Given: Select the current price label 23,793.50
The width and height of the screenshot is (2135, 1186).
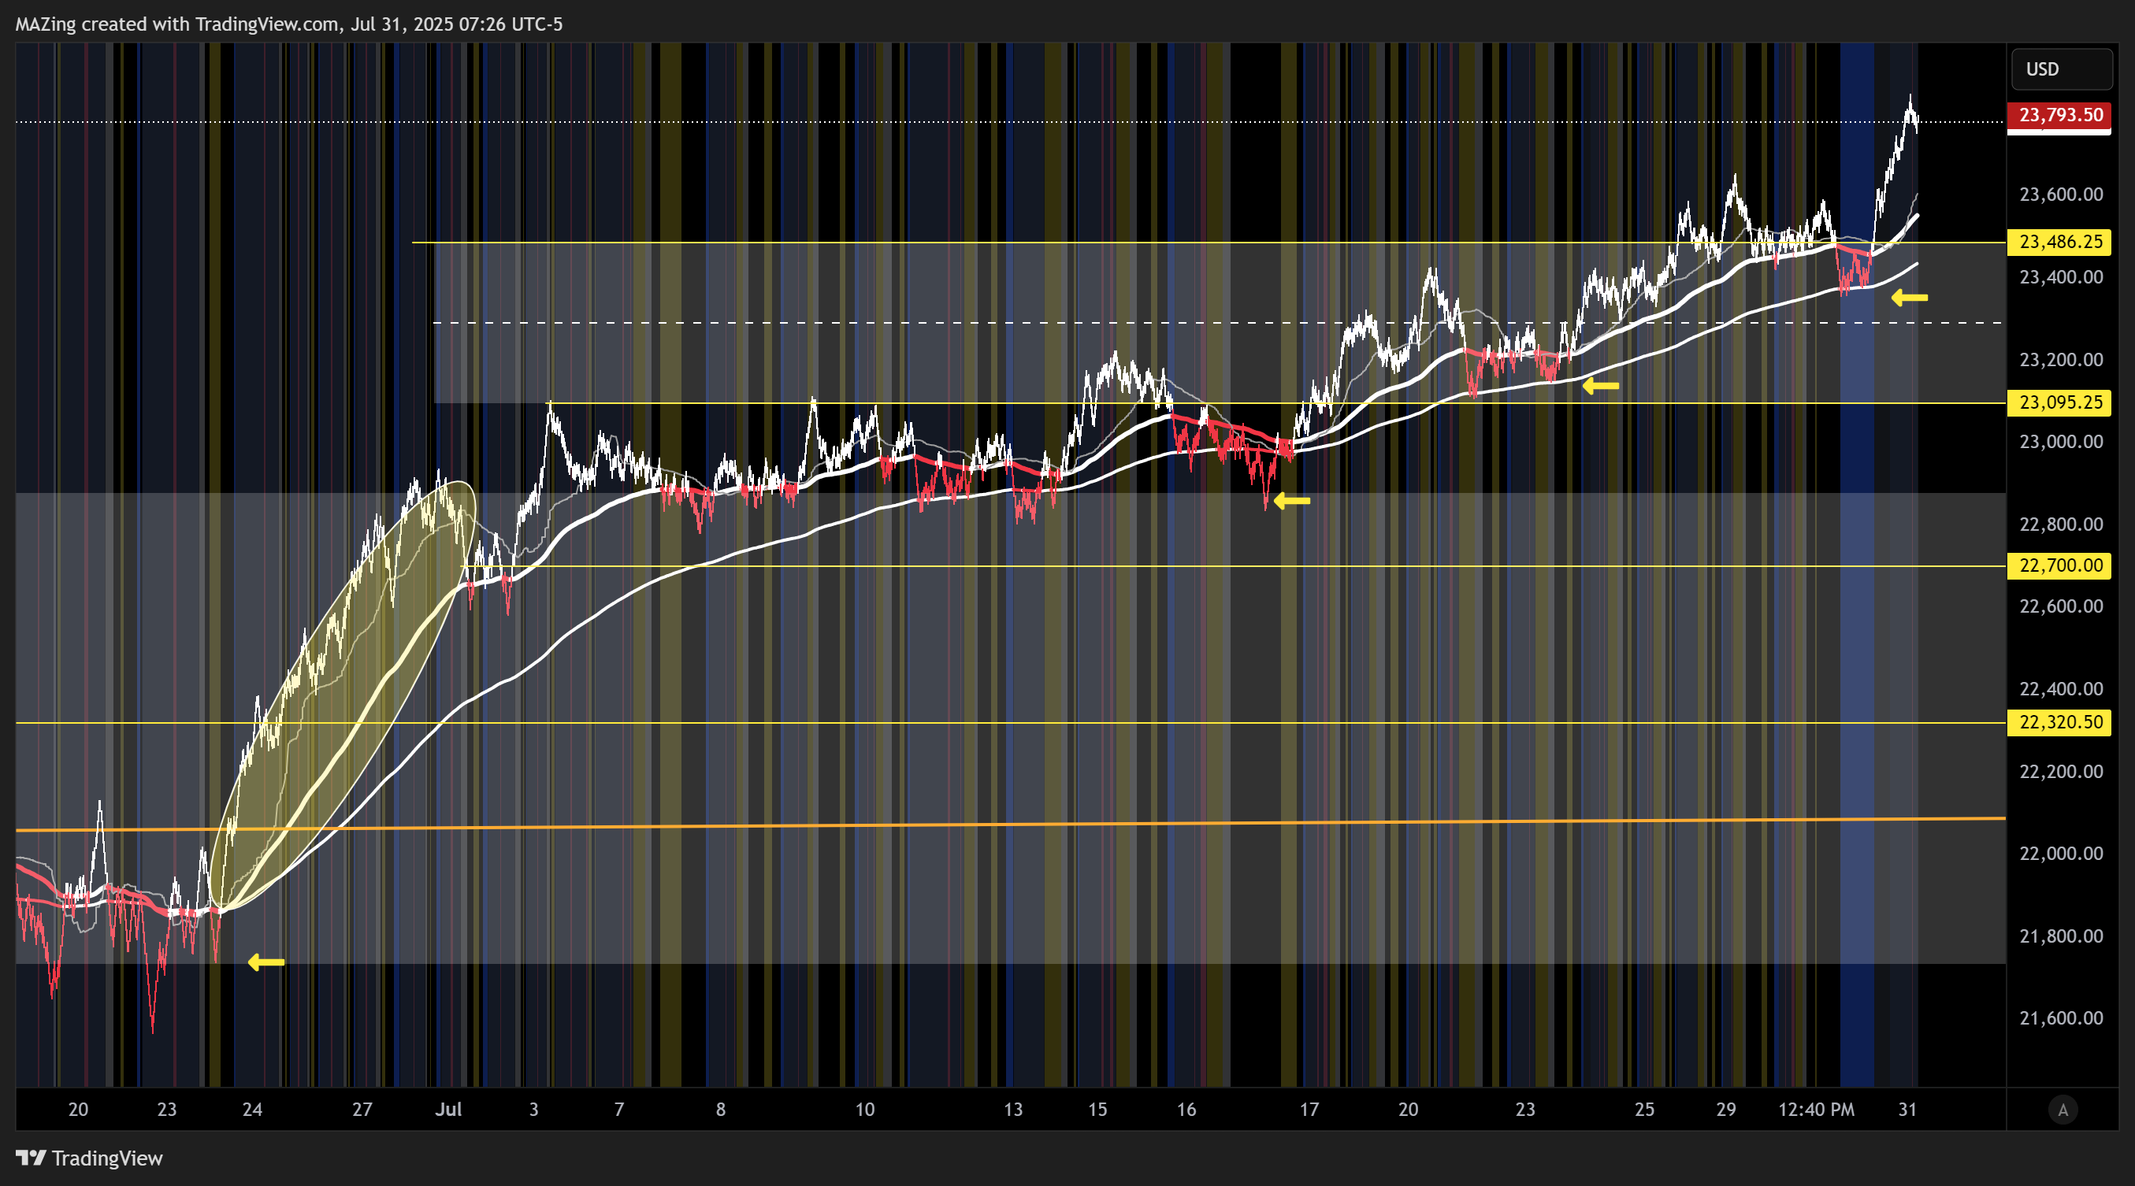Looking at the screenshot, I should (x=2059, y=115).
